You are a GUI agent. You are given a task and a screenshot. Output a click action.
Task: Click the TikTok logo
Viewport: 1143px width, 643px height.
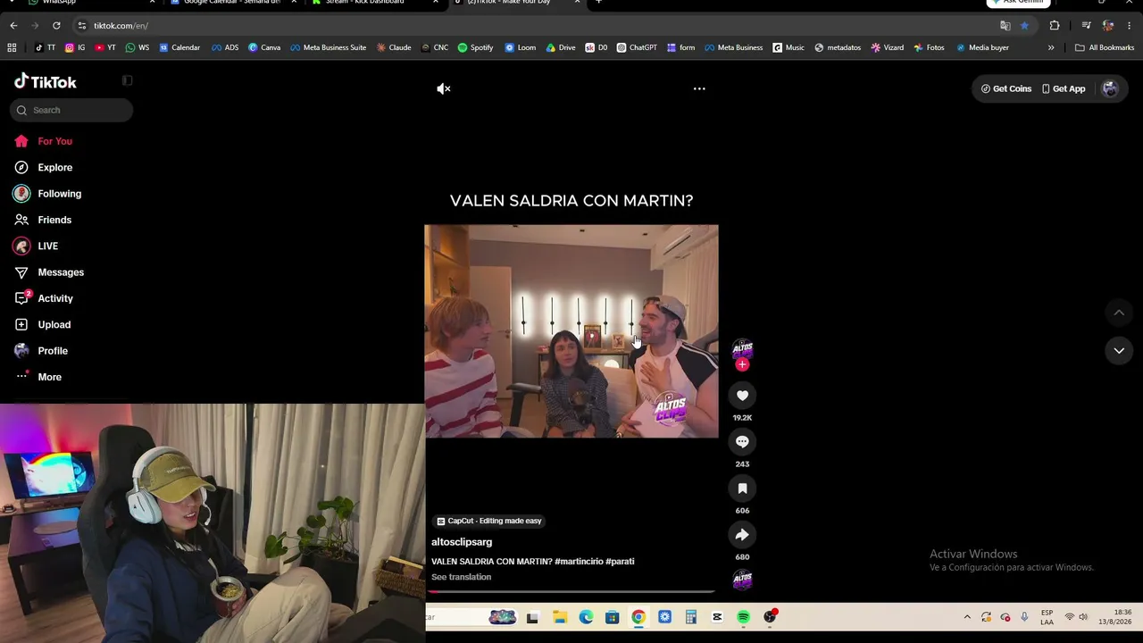pyautogui.click(x=46, y=82)
